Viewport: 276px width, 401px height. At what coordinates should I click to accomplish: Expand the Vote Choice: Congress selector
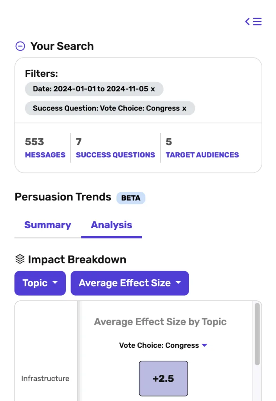[163, 345]
